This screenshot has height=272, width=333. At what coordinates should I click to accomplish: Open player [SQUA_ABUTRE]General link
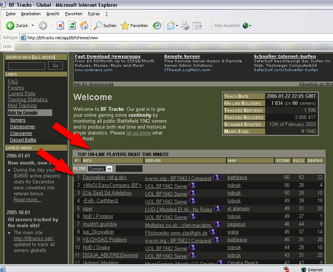point(110,255)
